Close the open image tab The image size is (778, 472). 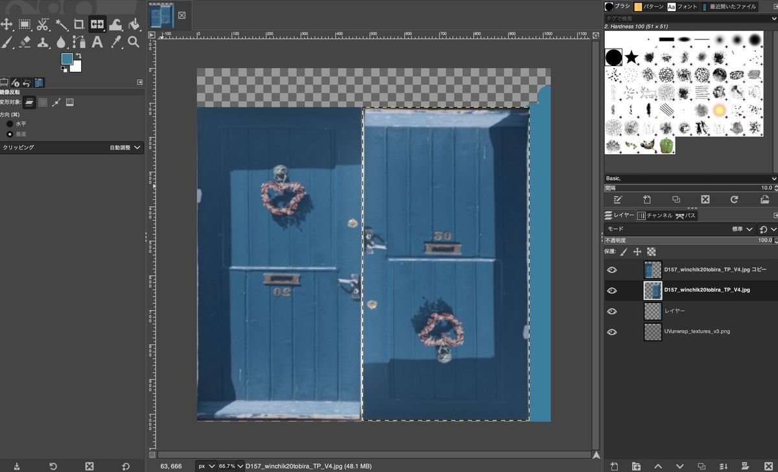[x=182, y=15]
